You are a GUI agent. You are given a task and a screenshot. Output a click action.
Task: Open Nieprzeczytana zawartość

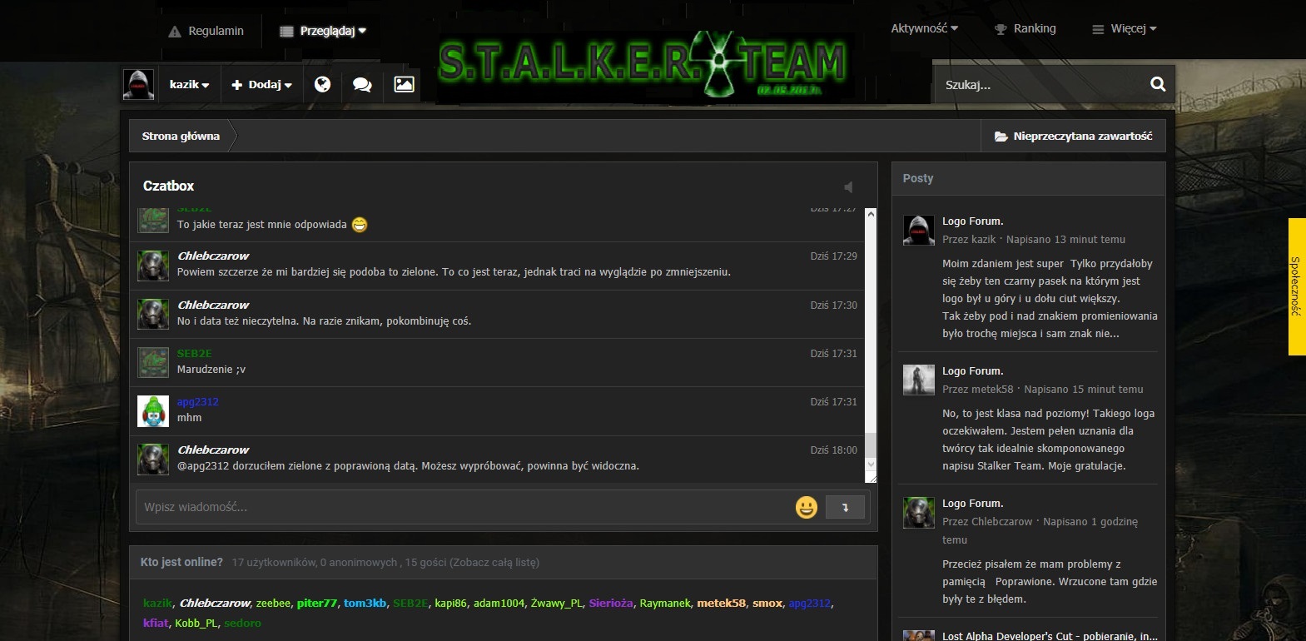(x=1073, y=136)
